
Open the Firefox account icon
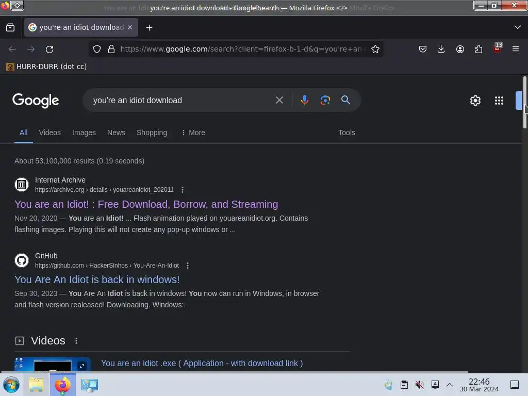point(460,49)
